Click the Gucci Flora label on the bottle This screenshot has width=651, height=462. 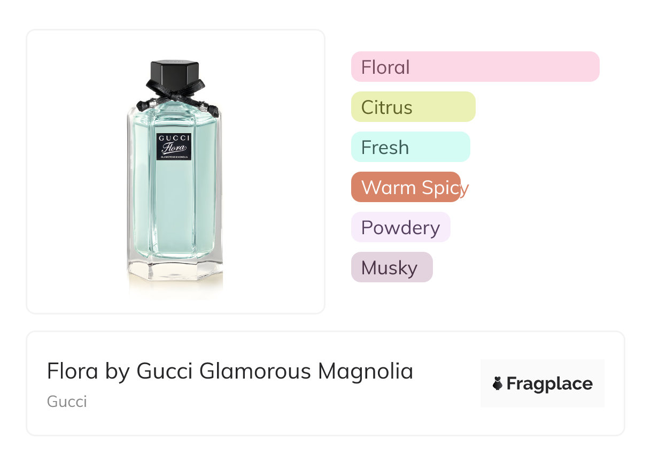174,147
